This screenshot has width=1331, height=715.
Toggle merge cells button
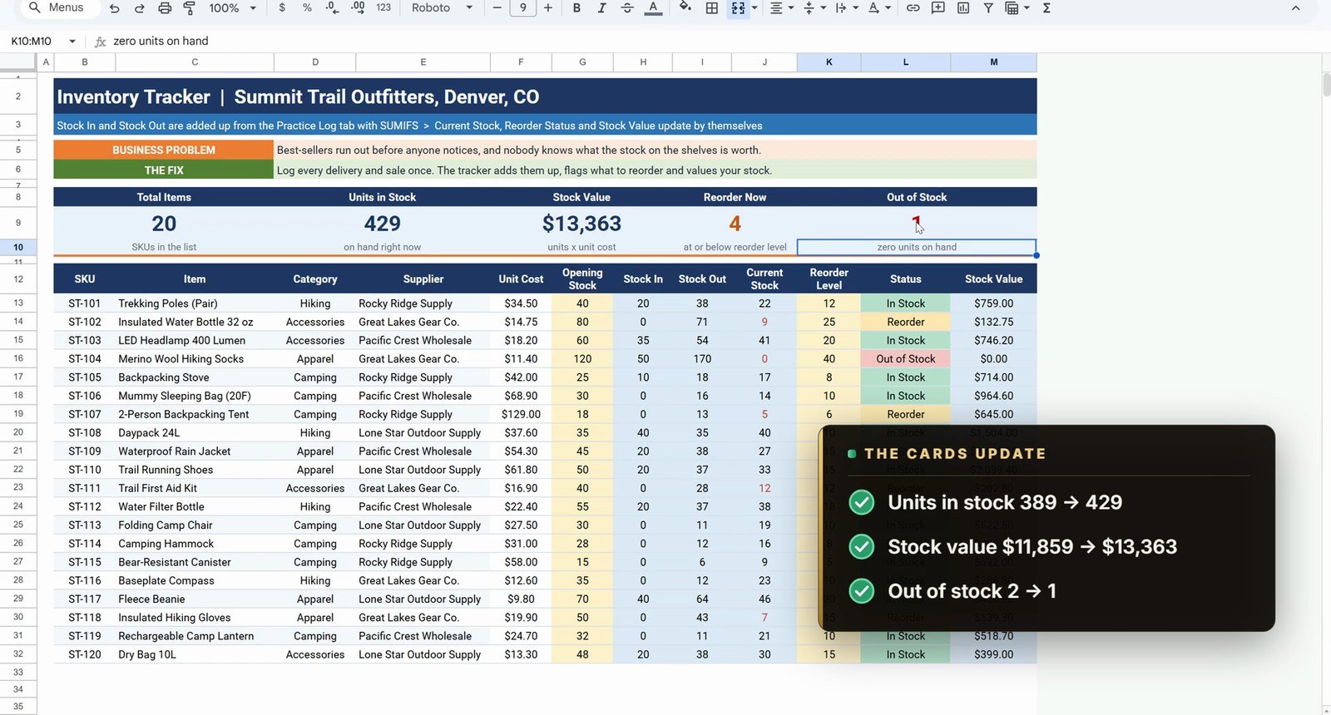[738, 7]
